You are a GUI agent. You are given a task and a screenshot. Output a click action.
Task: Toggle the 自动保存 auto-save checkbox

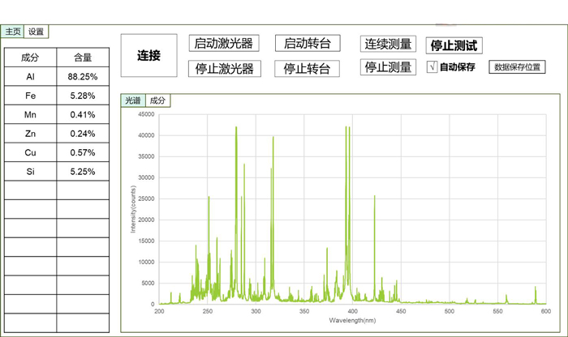tap(432, 67)
